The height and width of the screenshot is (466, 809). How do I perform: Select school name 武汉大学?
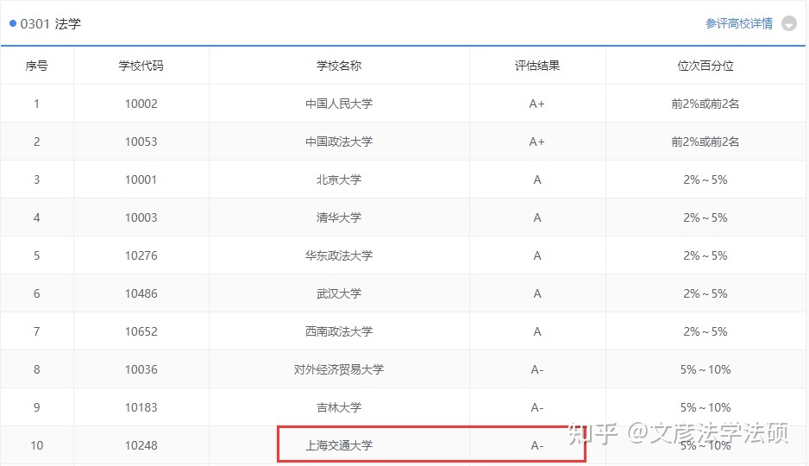tap(339, 293)
